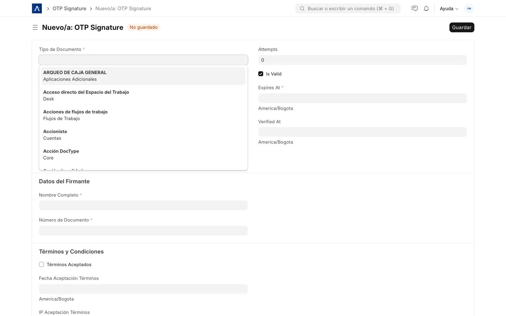This screenshot has height=316, width=506.
Task: Focus the search command bar
Action: (348, 8)
